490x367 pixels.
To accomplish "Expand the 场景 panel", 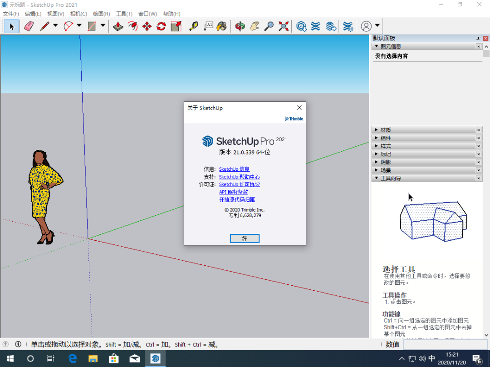I will [376, 170].
